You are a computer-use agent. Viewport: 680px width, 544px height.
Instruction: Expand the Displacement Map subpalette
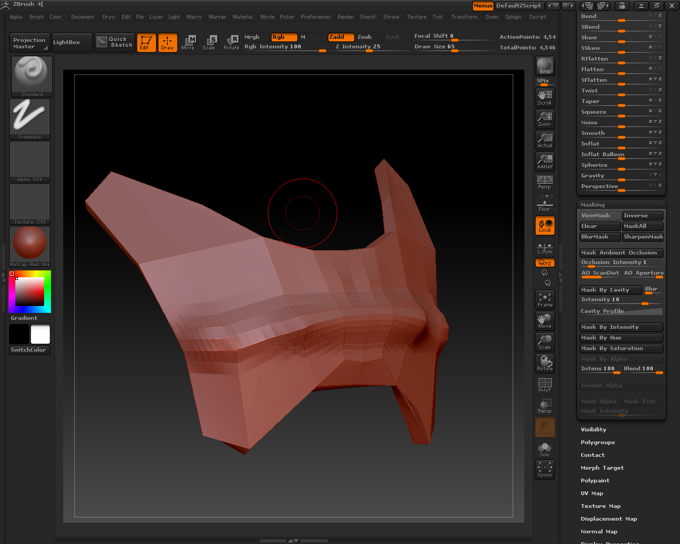(609, 518)
